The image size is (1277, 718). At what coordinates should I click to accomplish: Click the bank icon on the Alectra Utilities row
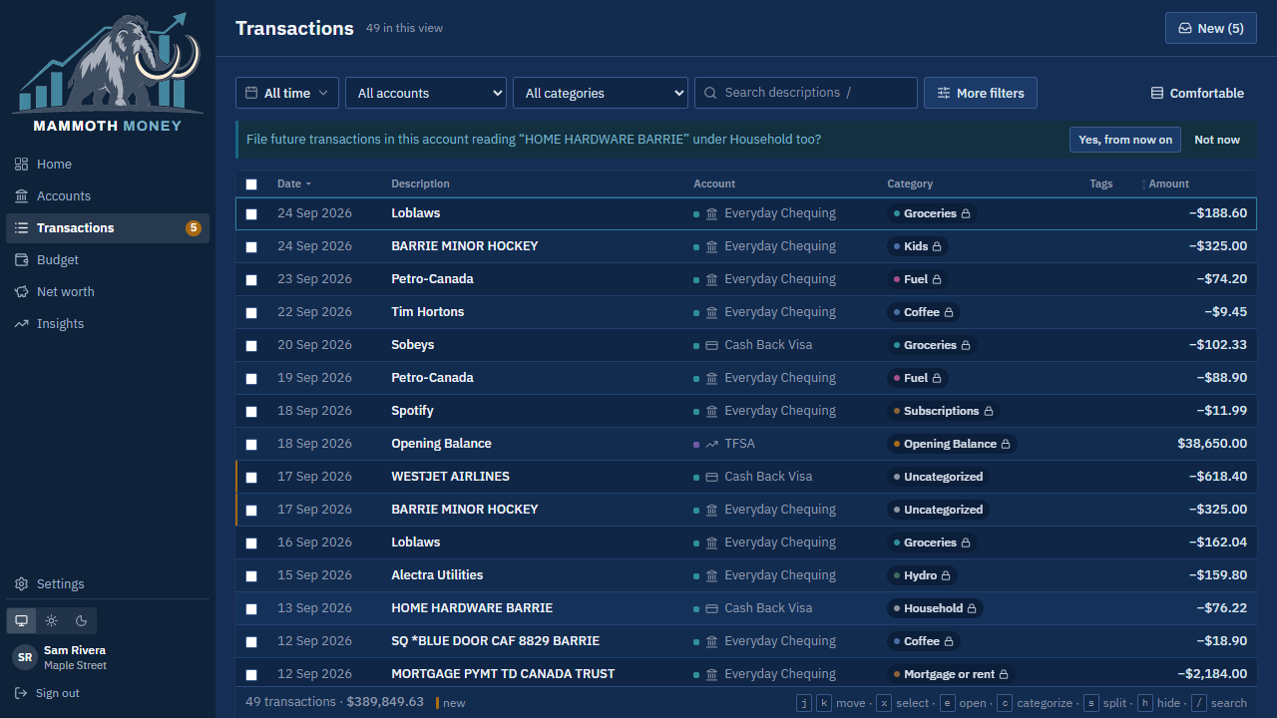point(711,575)
